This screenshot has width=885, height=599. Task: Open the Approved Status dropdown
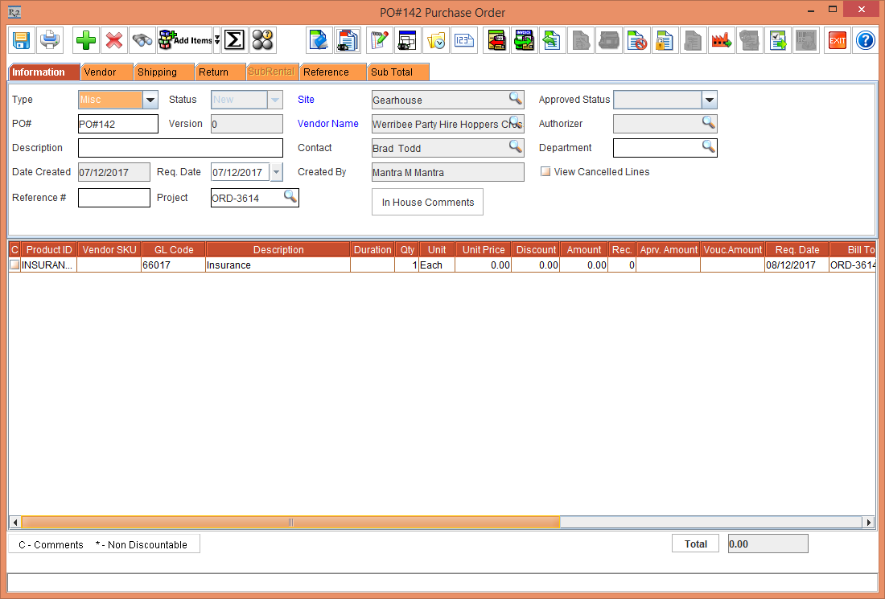(x=708, y=100)
